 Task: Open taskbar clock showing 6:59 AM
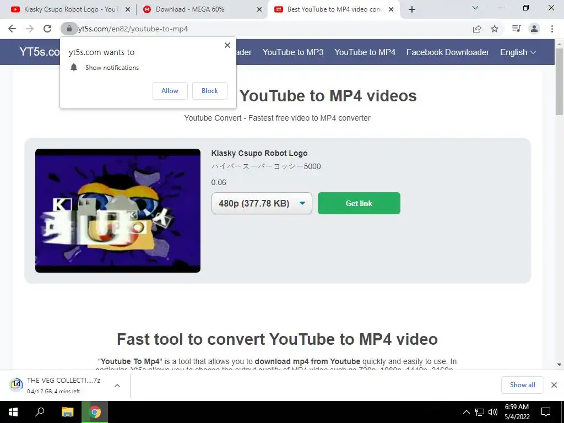coord(517,412)
